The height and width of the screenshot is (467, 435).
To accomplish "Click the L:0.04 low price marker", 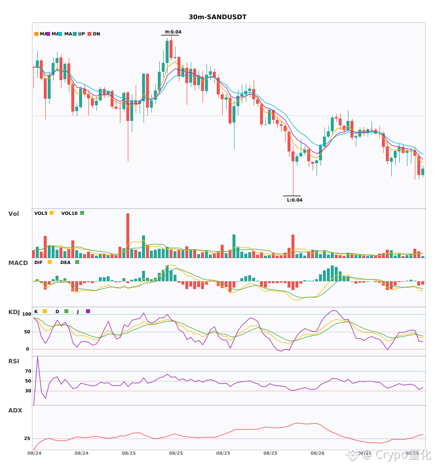I will (294, 200).
